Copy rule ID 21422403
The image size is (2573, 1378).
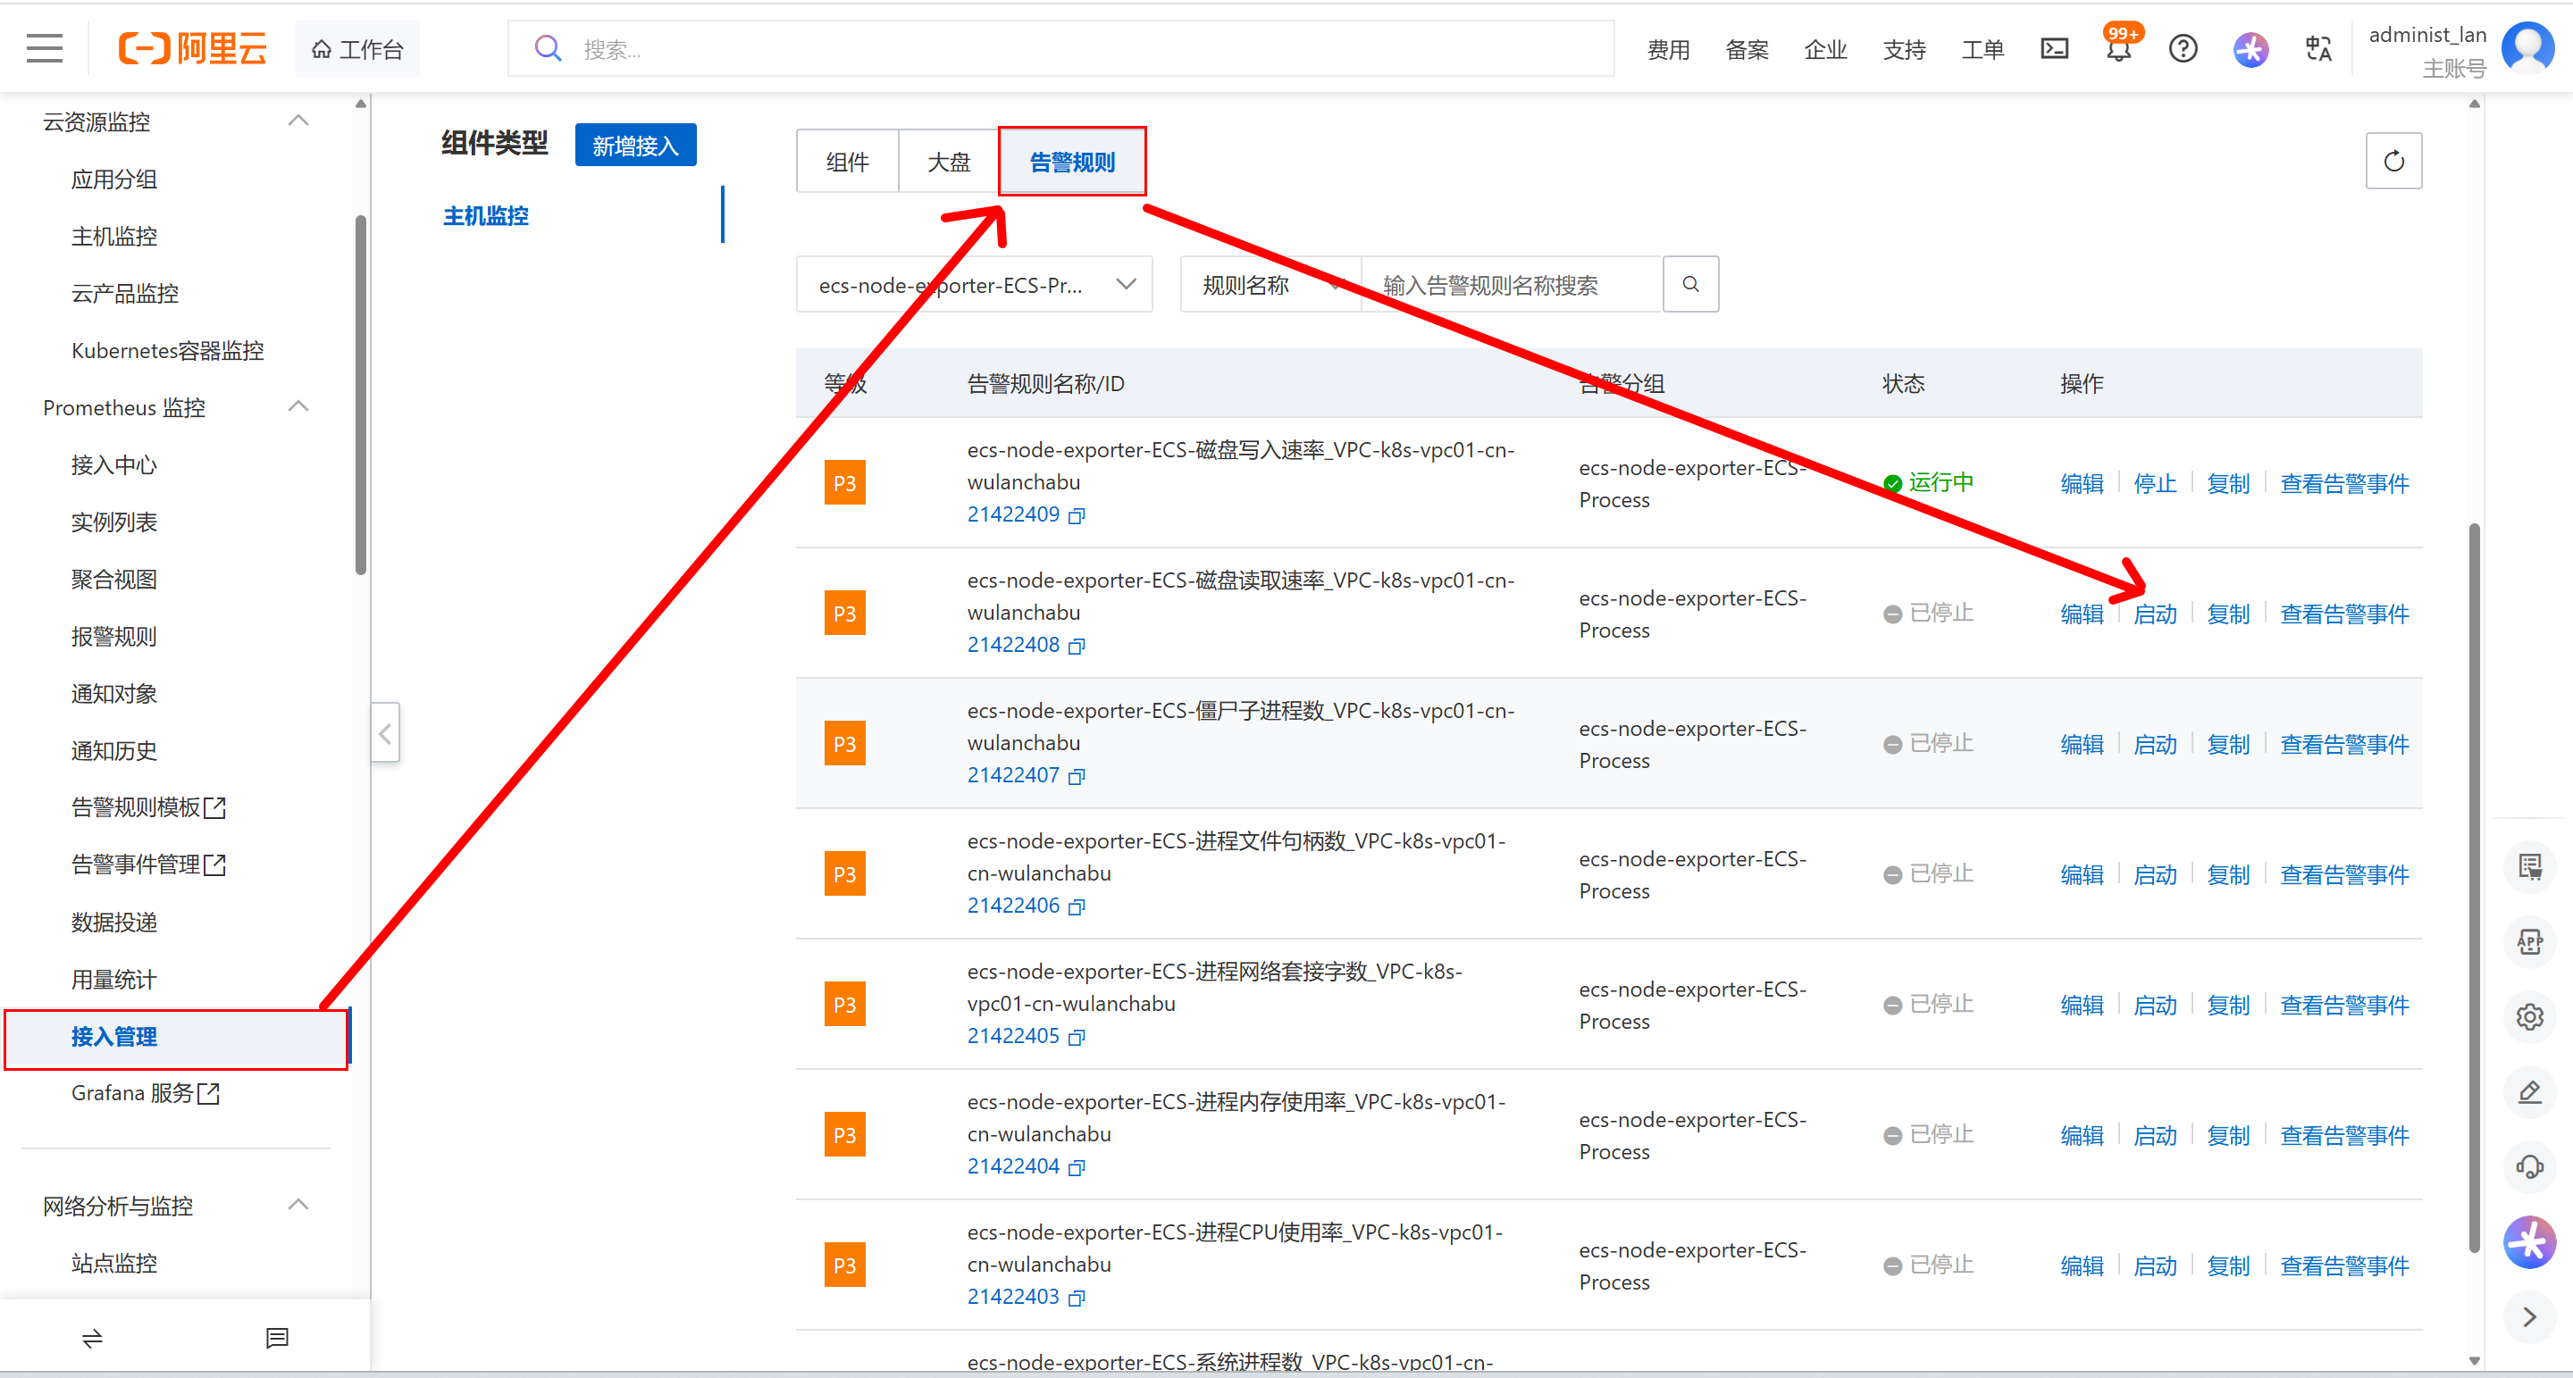click(x=1077, y=1299)
